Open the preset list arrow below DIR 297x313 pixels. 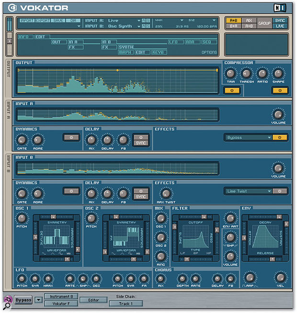79,26
